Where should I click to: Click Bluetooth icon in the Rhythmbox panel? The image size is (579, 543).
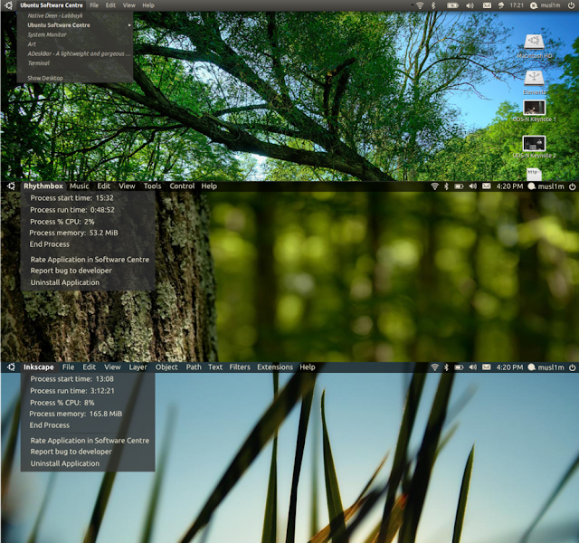(446, 186)
